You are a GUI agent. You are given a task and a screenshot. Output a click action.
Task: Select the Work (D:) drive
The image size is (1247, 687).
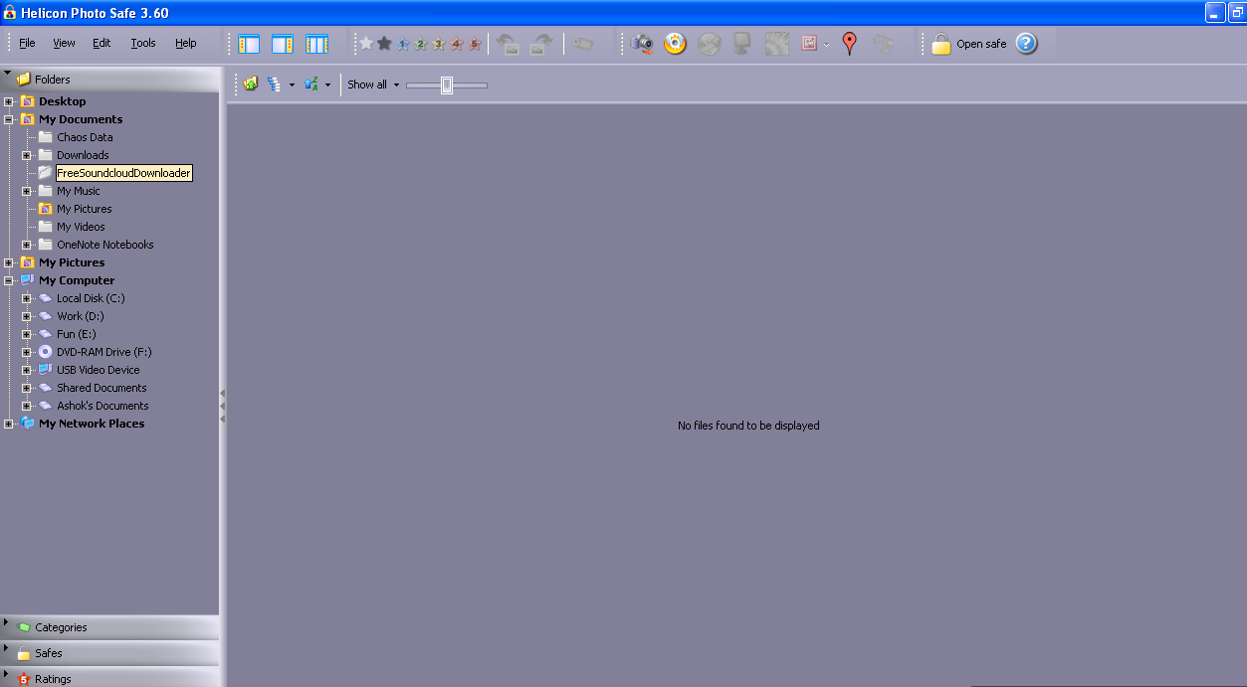(80, 316)
